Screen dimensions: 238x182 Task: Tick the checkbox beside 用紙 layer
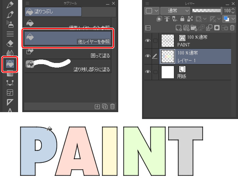[x=155, y=72]
